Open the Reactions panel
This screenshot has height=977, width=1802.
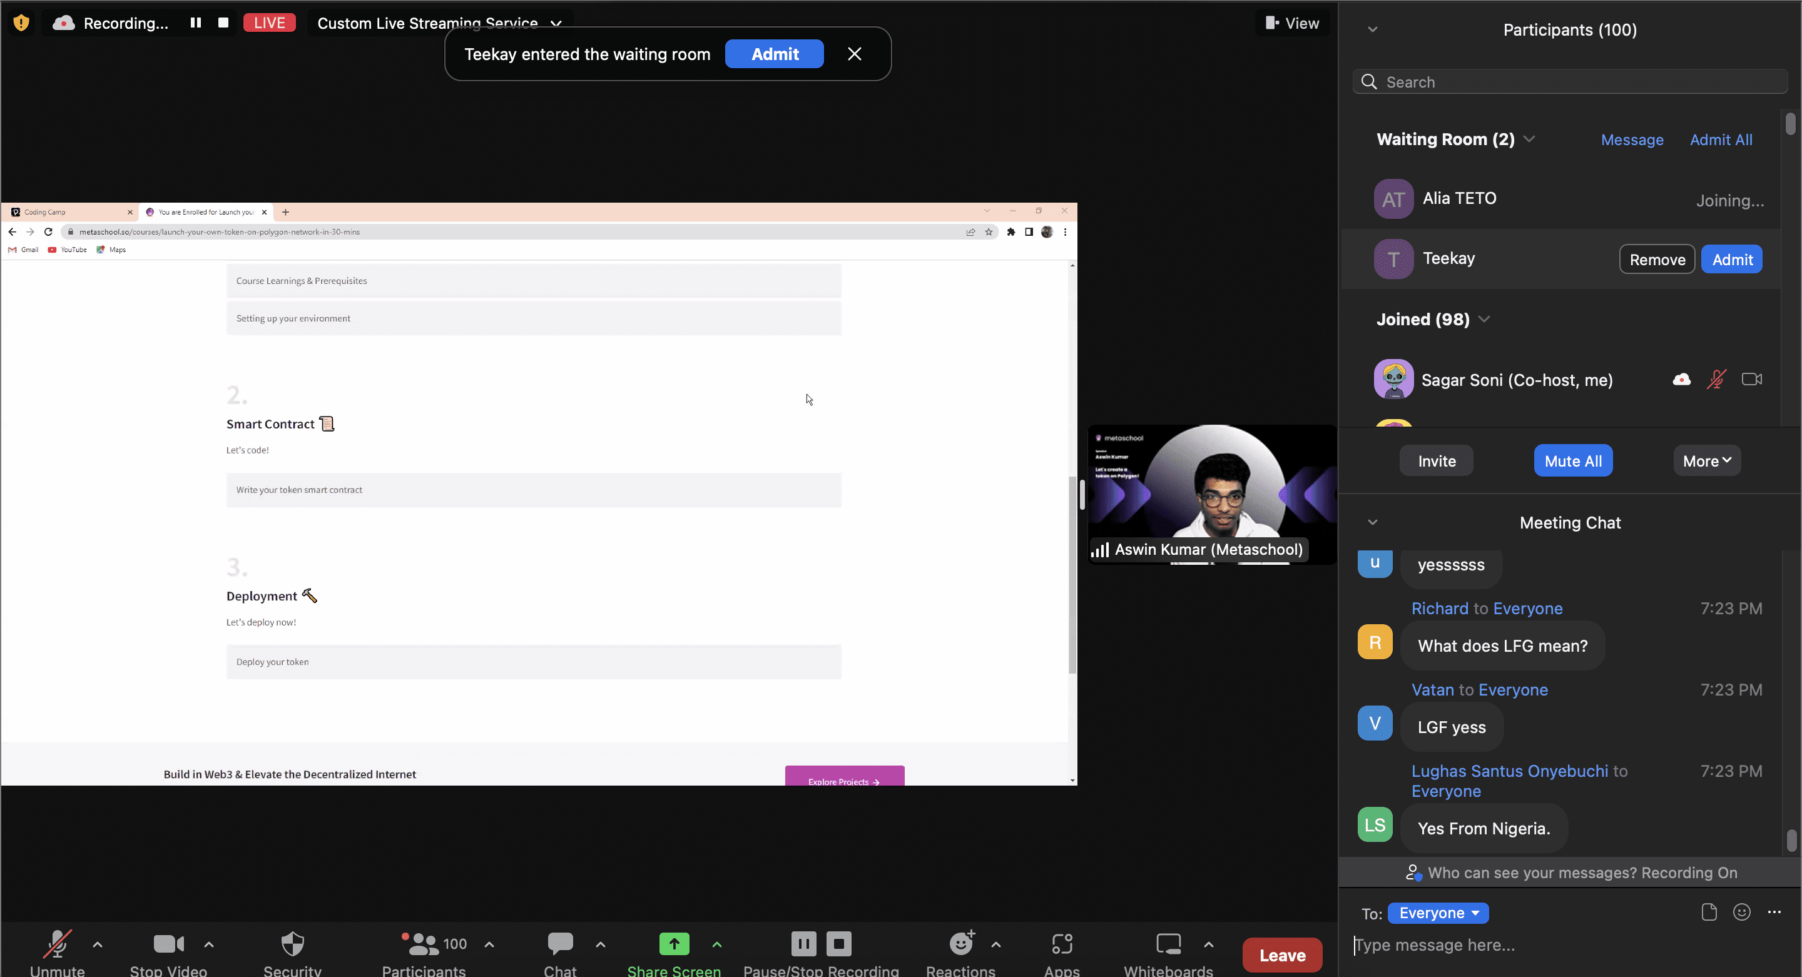(x=961, y=943)
